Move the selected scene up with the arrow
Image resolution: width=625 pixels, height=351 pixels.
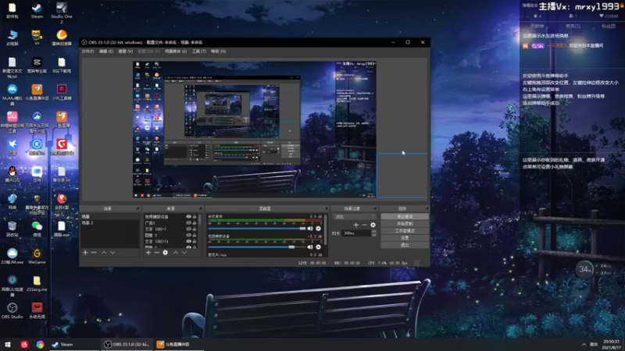tap(104, 253)
